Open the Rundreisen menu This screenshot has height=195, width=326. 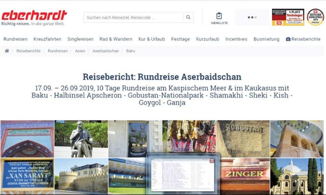(15, 39)
